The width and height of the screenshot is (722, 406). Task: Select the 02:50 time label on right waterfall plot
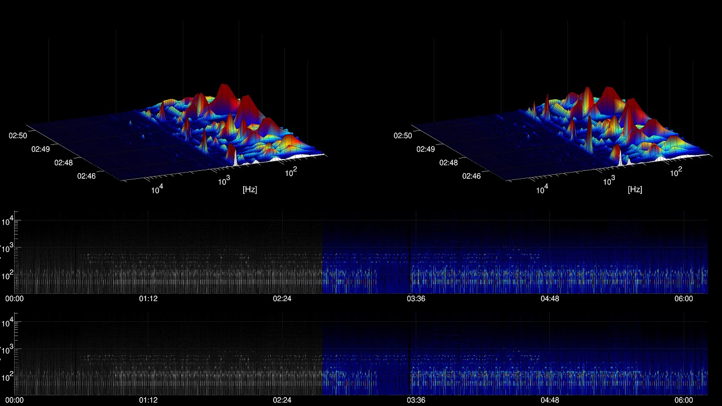click(402, 135)
